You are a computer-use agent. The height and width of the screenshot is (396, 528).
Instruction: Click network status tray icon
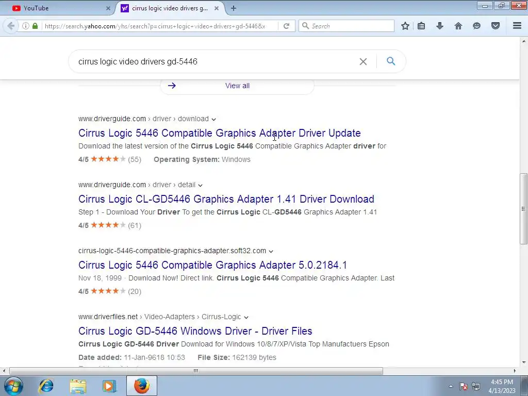coord(476,386)
